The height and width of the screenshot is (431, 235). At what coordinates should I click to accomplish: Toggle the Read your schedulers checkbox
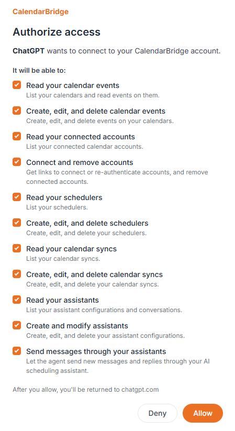[17, 197]
